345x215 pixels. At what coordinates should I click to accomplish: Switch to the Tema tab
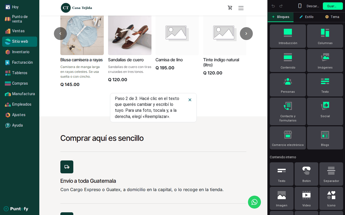pos(332,17)
